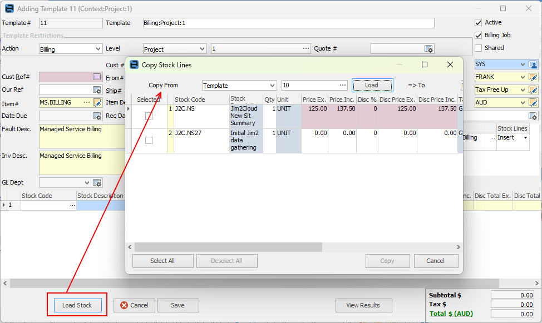The width and height of the screenshot is (542, 323).
Task: Expand the Stock Lines Insert dropdown
Action: (x=525, y=137)
